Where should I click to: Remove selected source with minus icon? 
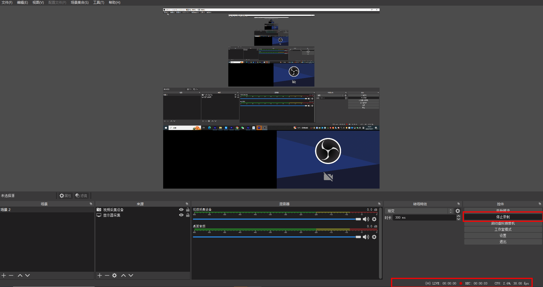tap(107, 275)
